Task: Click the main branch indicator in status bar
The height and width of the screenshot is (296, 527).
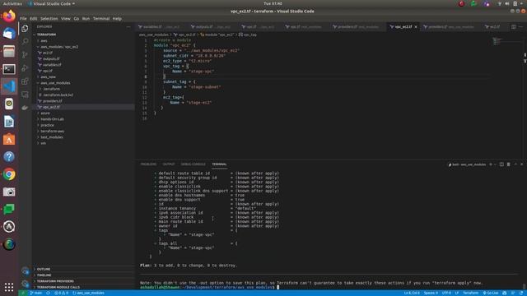Action: (36, 293)
